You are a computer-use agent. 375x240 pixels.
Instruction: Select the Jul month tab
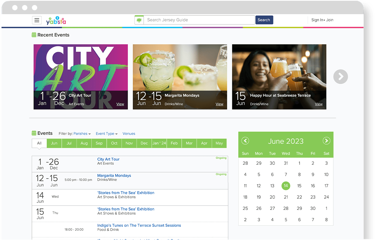click(x=69, y=143)
